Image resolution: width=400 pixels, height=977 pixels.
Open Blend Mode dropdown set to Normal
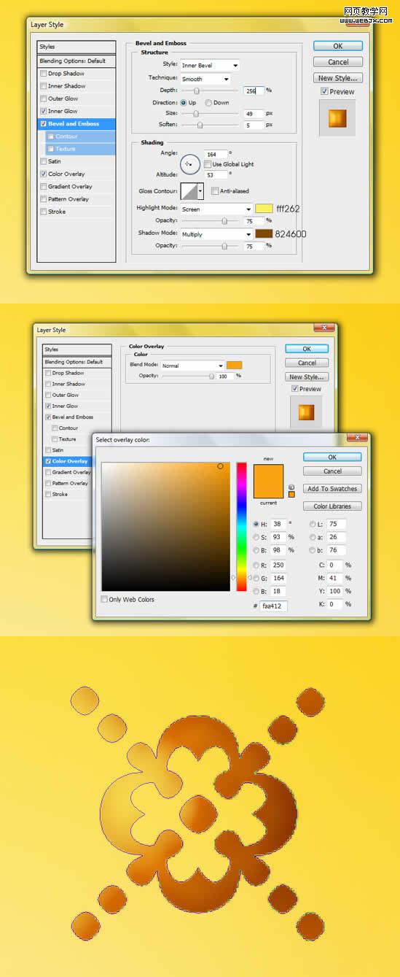(192, 366)
